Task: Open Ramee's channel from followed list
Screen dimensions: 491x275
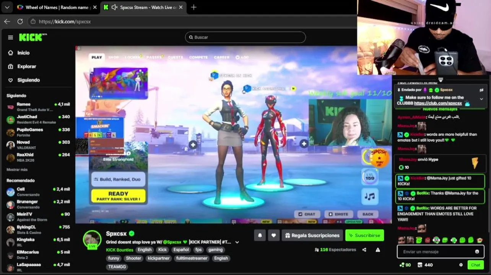Action: [38, 107]
